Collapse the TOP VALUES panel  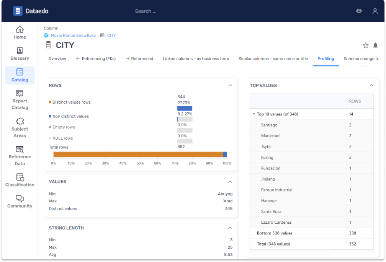pos(371,85)
